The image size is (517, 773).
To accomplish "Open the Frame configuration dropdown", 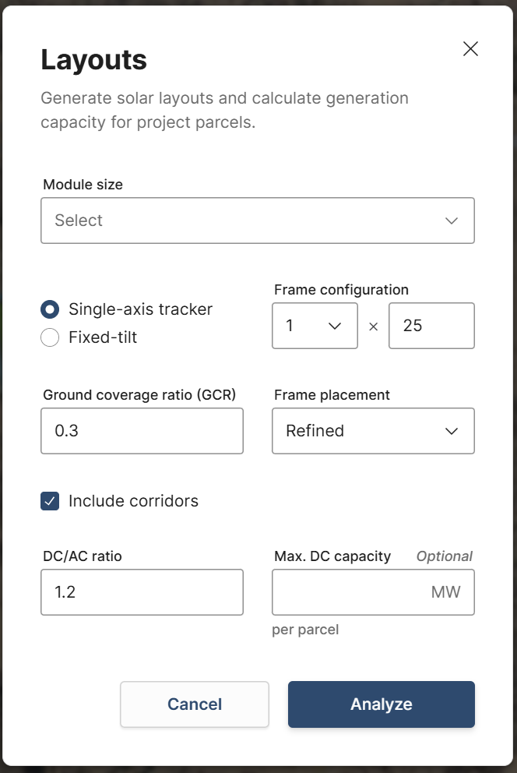I will [315, 326].
